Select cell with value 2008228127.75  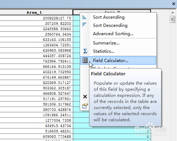[36, 18]
